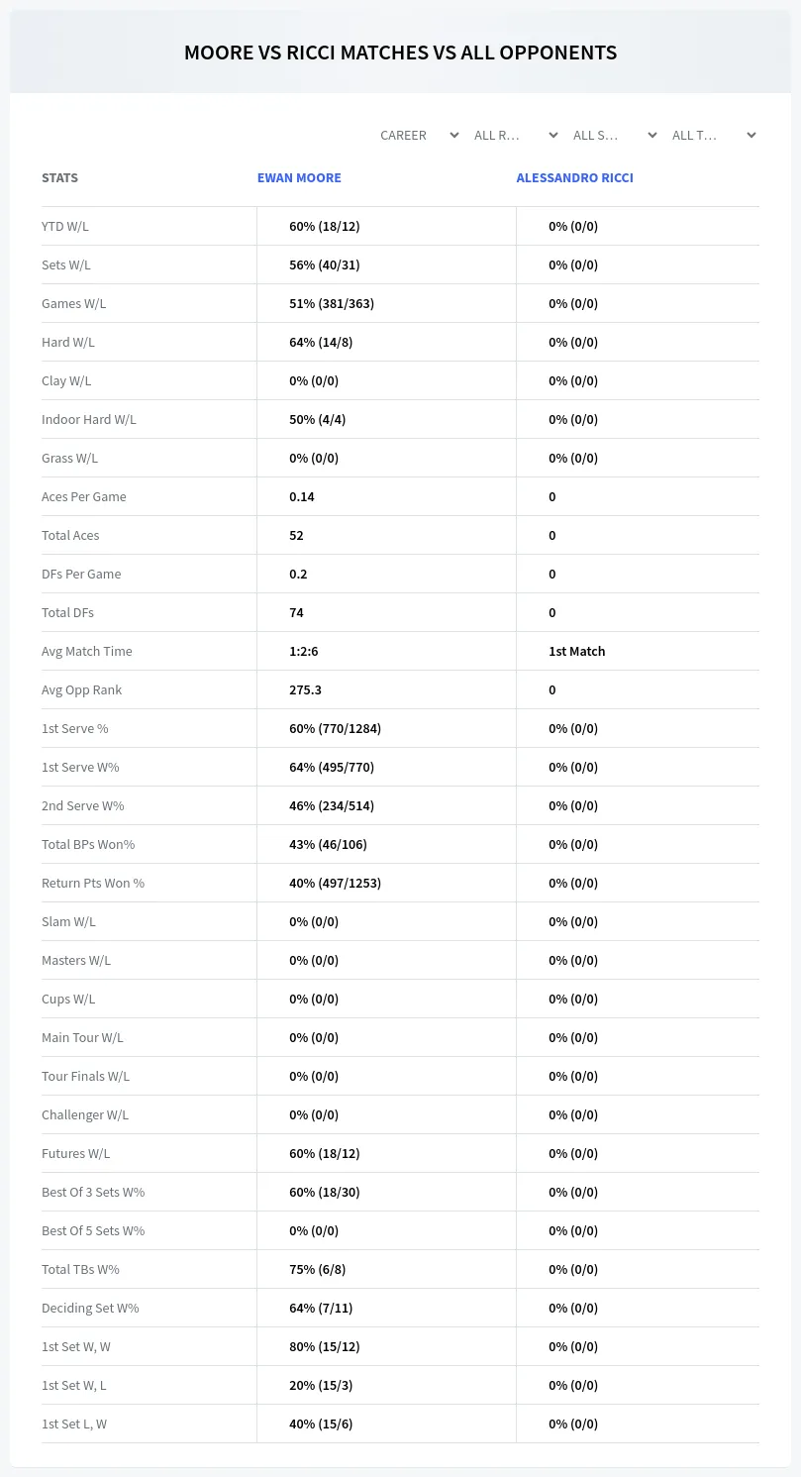Click Ricci's '1st Match' cell
Viewport: 801px width, 1477px height.
(577, 651)
